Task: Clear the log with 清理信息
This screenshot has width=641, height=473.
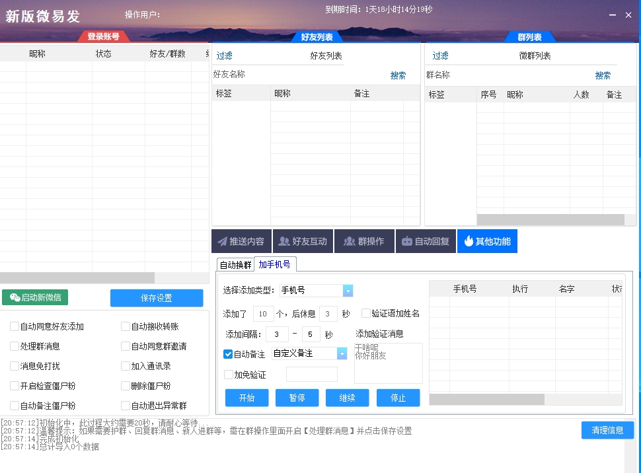Action: 607,430
